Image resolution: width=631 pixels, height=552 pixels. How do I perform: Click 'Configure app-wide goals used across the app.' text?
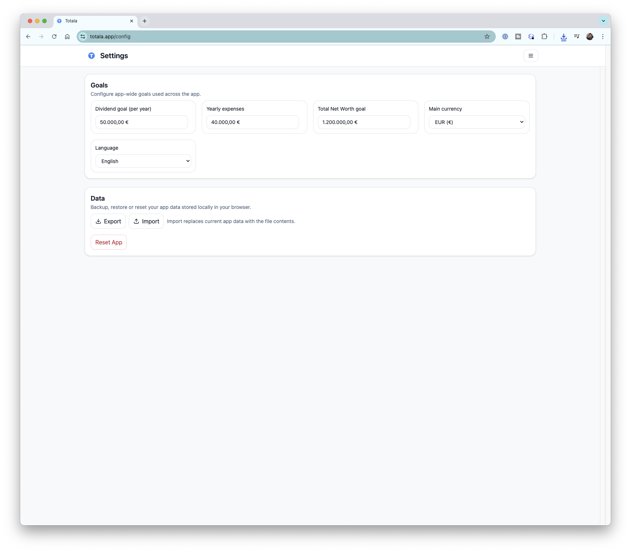point(146,94)
